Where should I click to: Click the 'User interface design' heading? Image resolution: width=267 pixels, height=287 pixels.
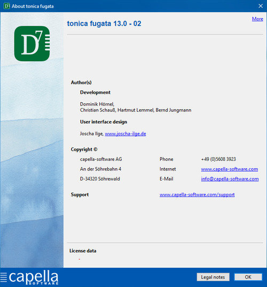[x=104, y=122]
